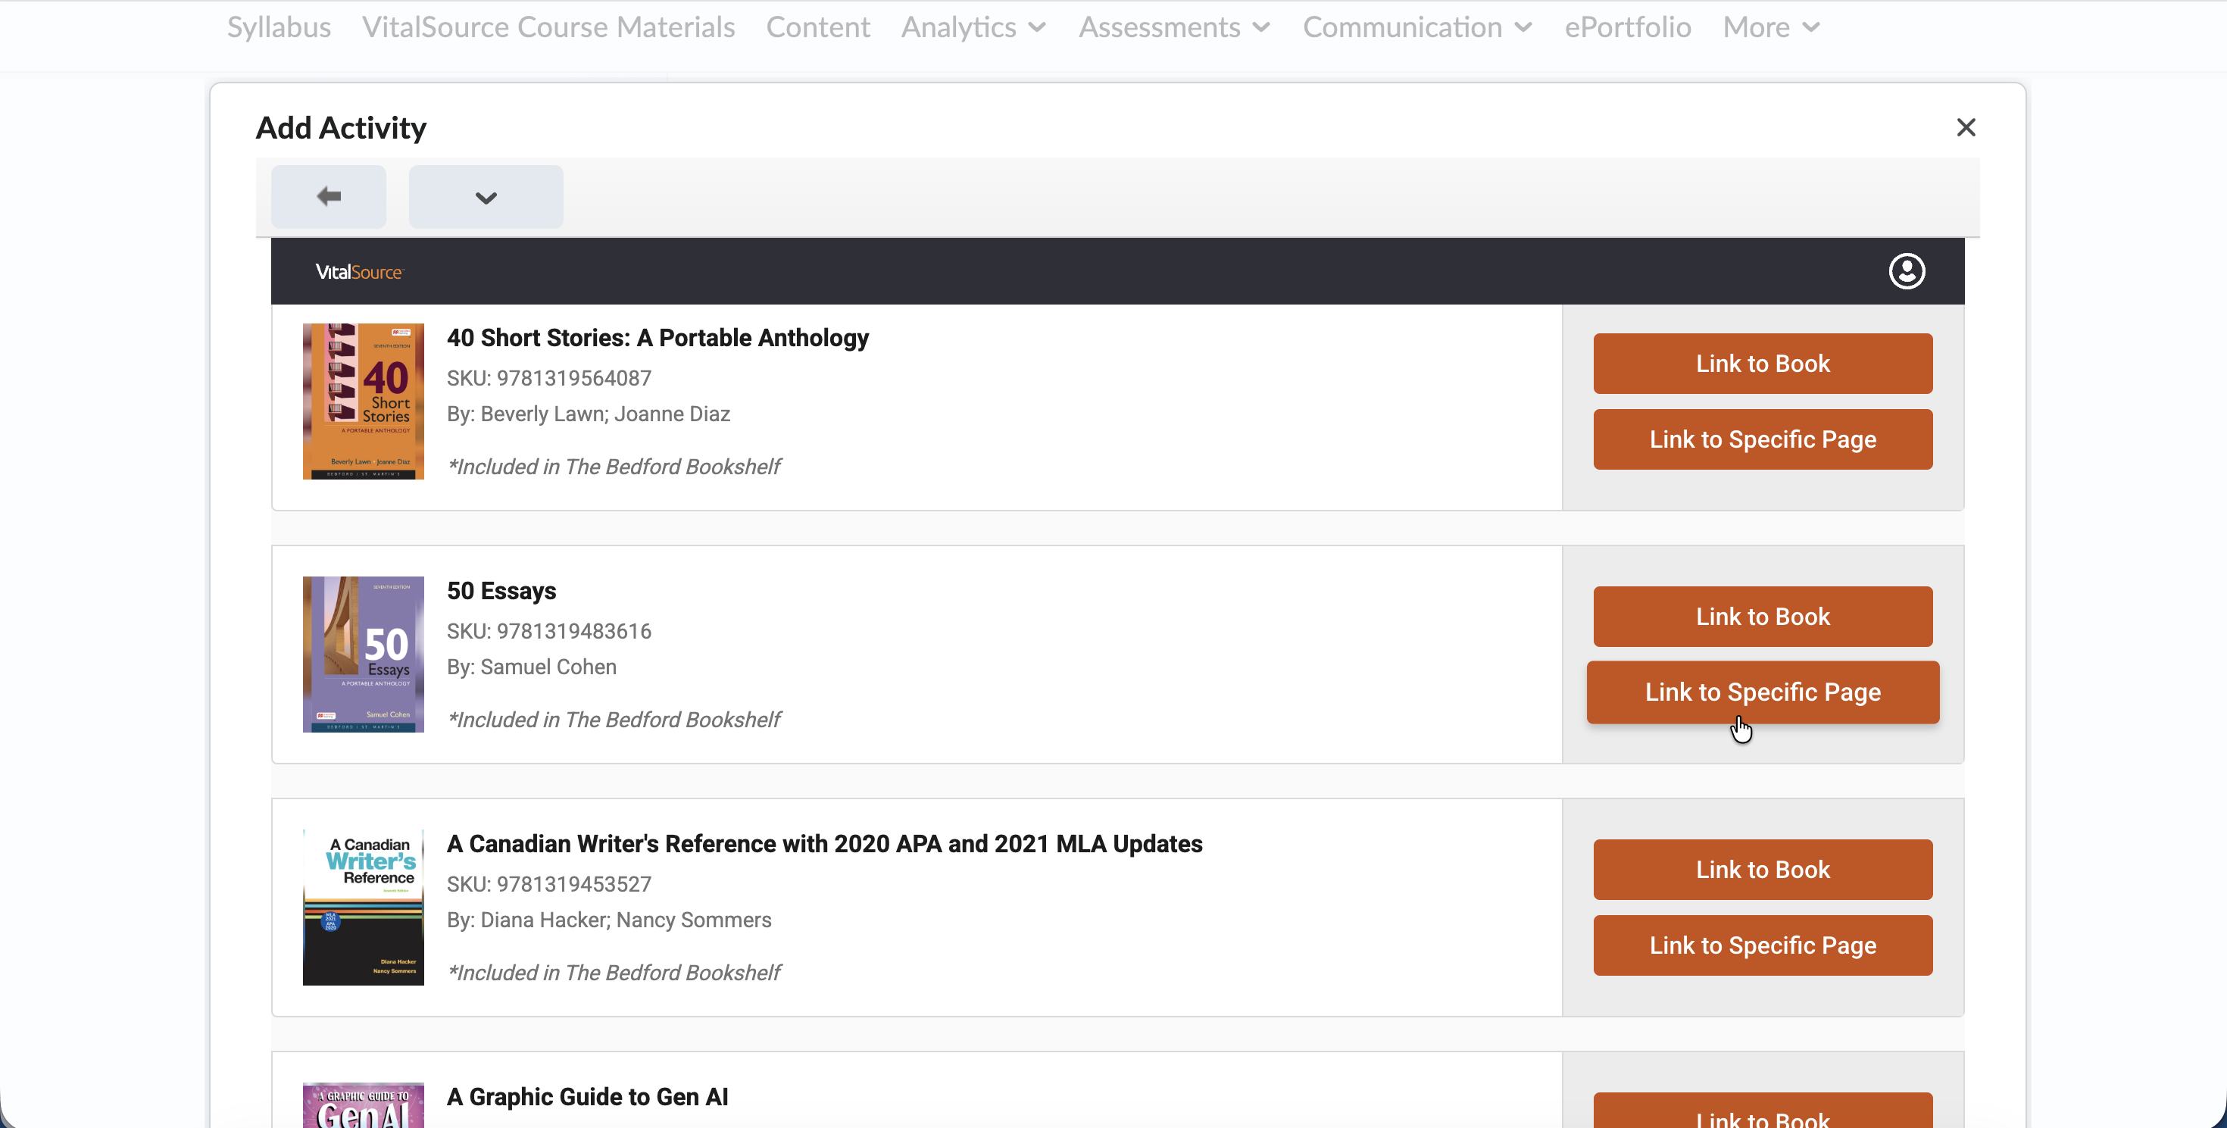The height and width of the screenshot is (1128, 2227).
Task: Open the chevron dropdown beside the back button
Action: click(x=486, y=197)
